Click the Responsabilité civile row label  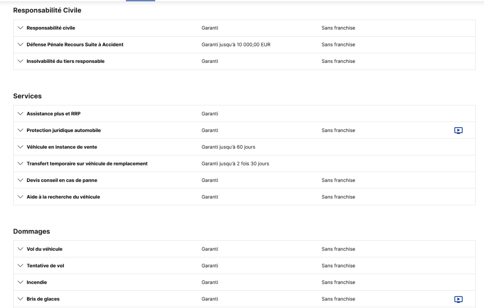[x=51, y=28]
